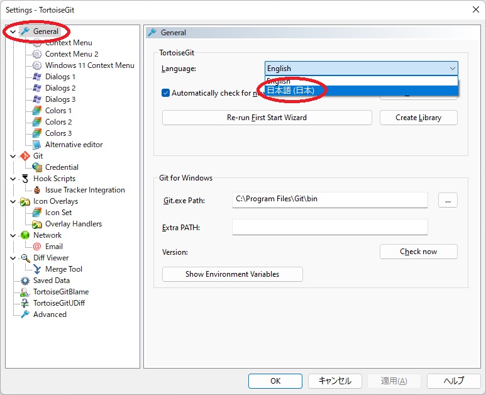This screenshot has width=486, height=395.
Task: Click the Icon Overlays folder icon
Action: 25,201
